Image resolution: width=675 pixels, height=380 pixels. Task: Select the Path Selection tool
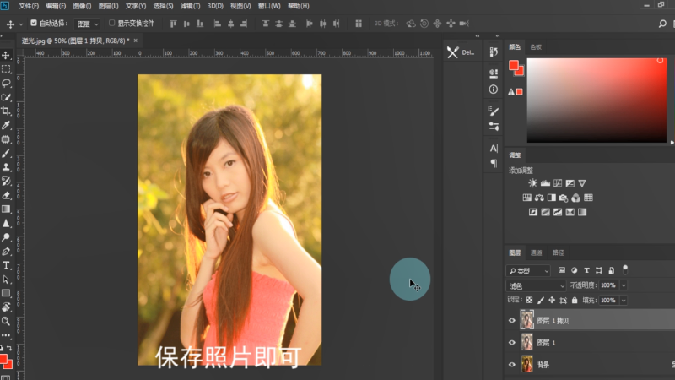(6, 280)
